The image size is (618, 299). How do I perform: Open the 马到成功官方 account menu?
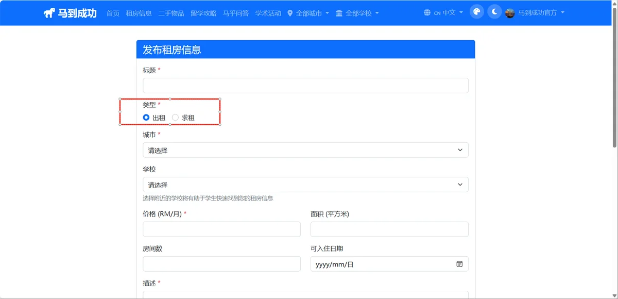point(535,13)
